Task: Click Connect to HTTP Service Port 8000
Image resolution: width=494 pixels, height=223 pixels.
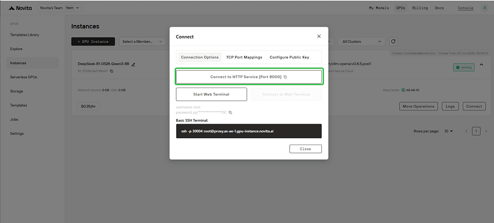Action: click(248, 77)
